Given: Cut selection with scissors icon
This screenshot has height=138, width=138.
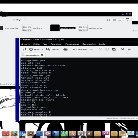Looking at the screenshot, I should [x=100, y=49].
